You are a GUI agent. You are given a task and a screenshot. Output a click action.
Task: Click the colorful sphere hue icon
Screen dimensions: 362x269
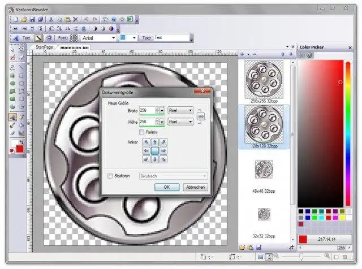[x=111, y=29]
